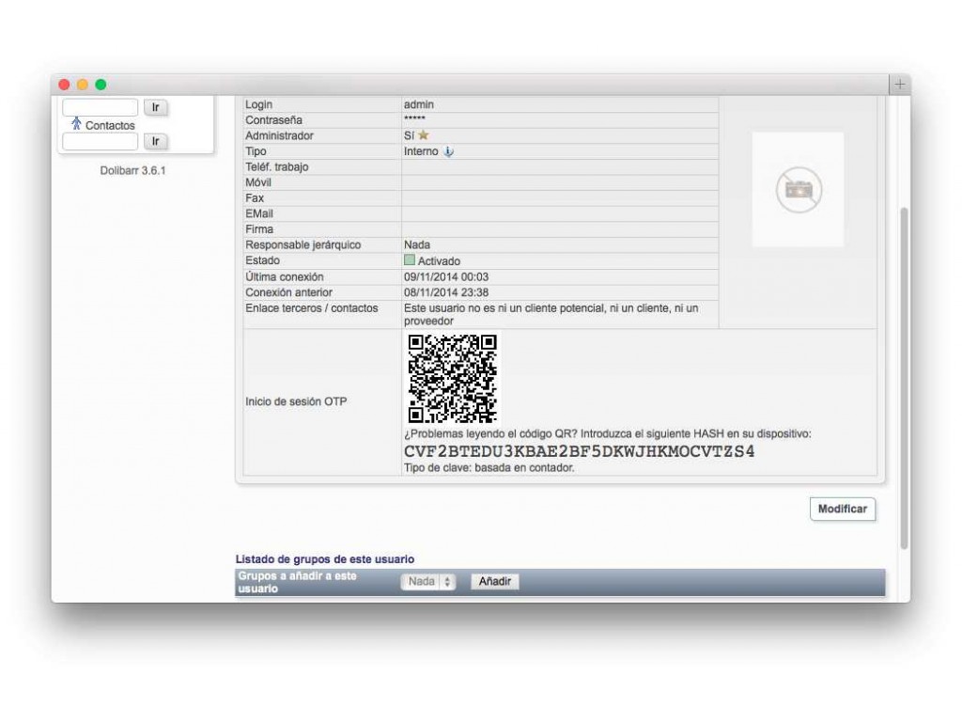Click the no-photo camera placeholder

[799, 190]
